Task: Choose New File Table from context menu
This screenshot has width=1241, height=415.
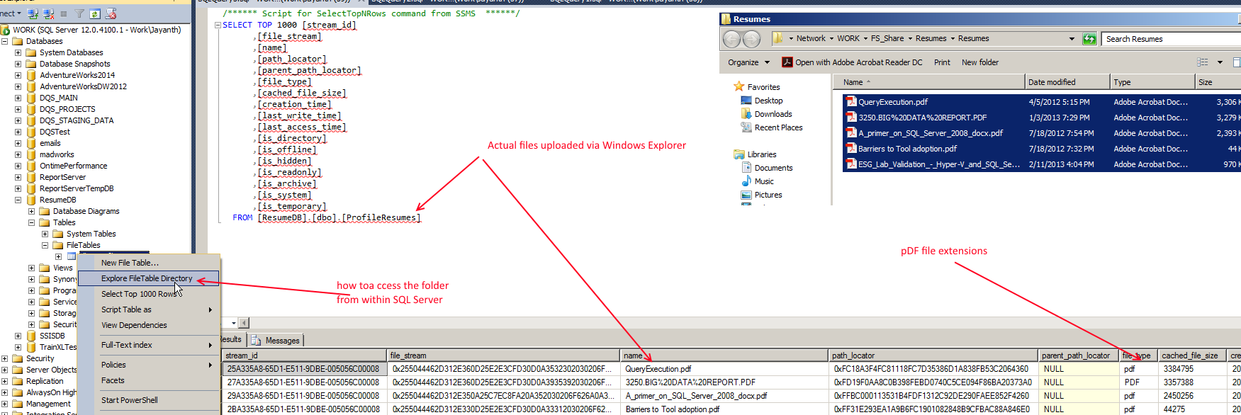Action: coord(149,263)
